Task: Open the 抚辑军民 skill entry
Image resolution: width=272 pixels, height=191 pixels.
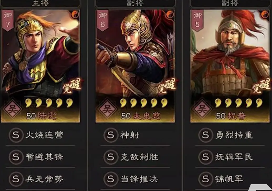Action: click(230, 157)
